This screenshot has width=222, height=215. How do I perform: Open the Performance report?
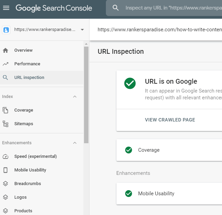click(42, 64)
